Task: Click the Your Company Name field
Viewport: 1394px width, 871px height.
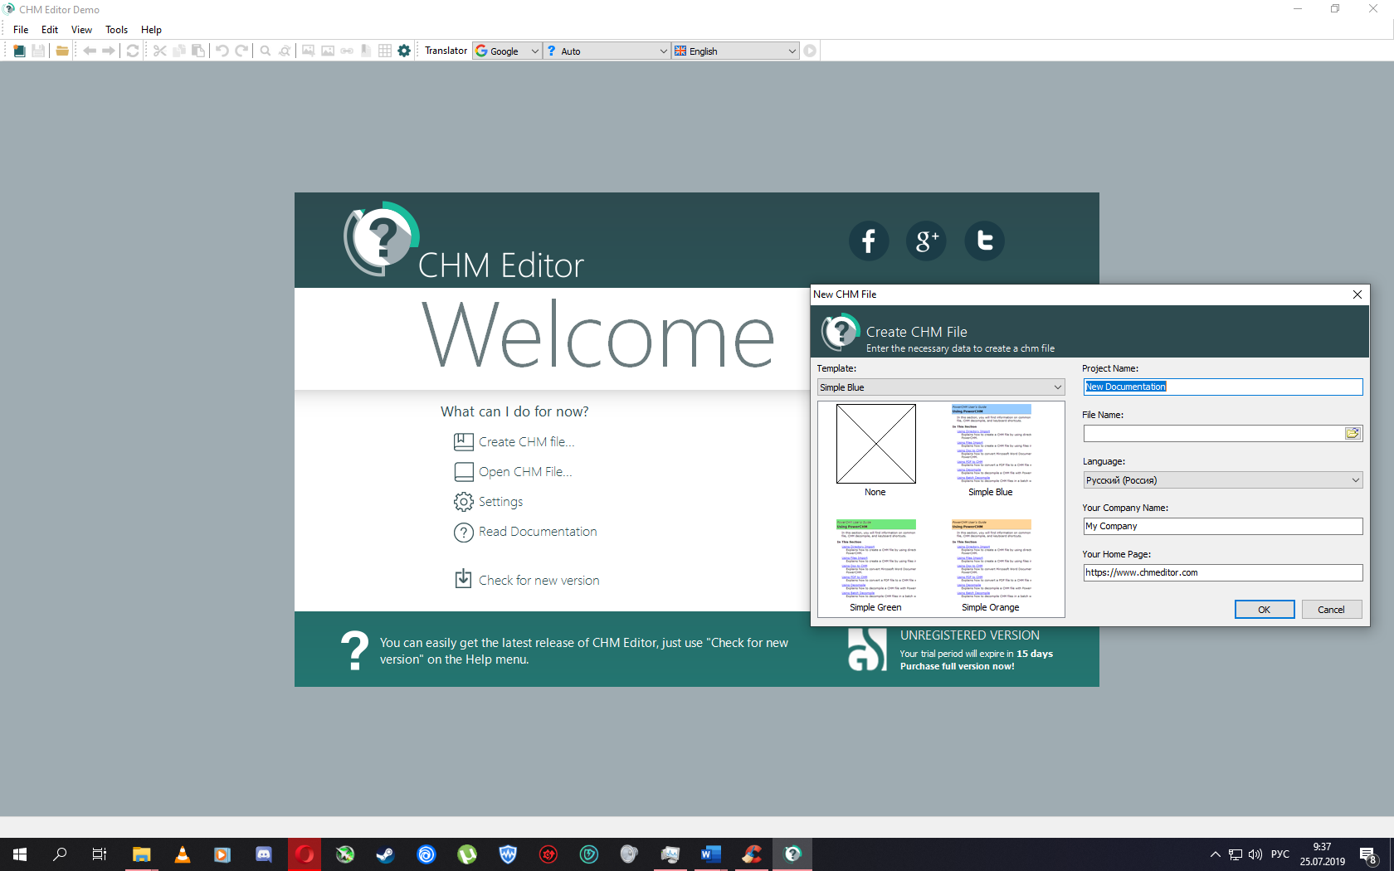Action: (x=1223, y=526)
